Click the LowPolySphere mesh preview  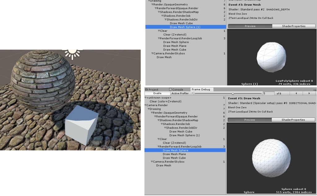click(x=271, y=57)
